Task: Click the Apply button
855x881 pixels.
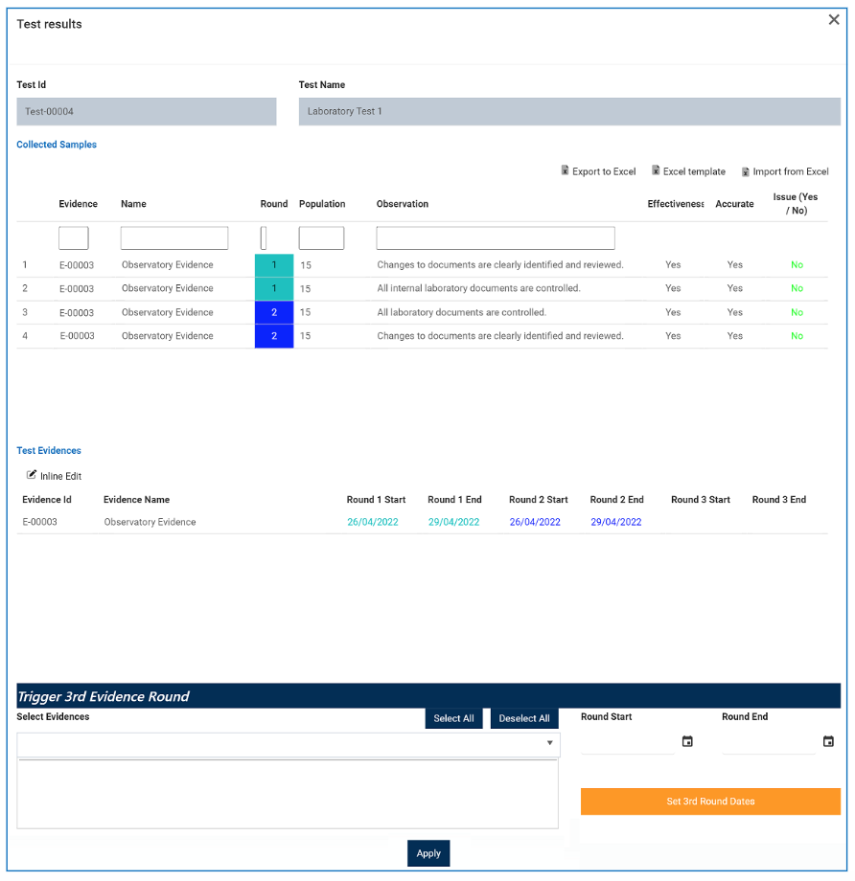Action: coord(428,853)
